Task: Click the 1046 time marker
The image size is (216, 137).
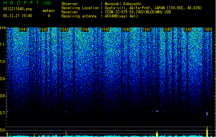Action: click(x=126, y=29)
